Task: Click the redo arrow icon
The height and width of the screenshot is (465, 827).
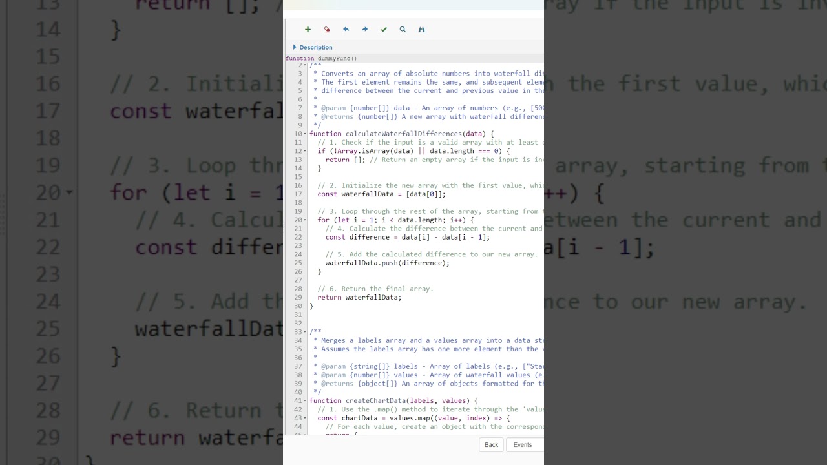Action: [x=364, y=30]
